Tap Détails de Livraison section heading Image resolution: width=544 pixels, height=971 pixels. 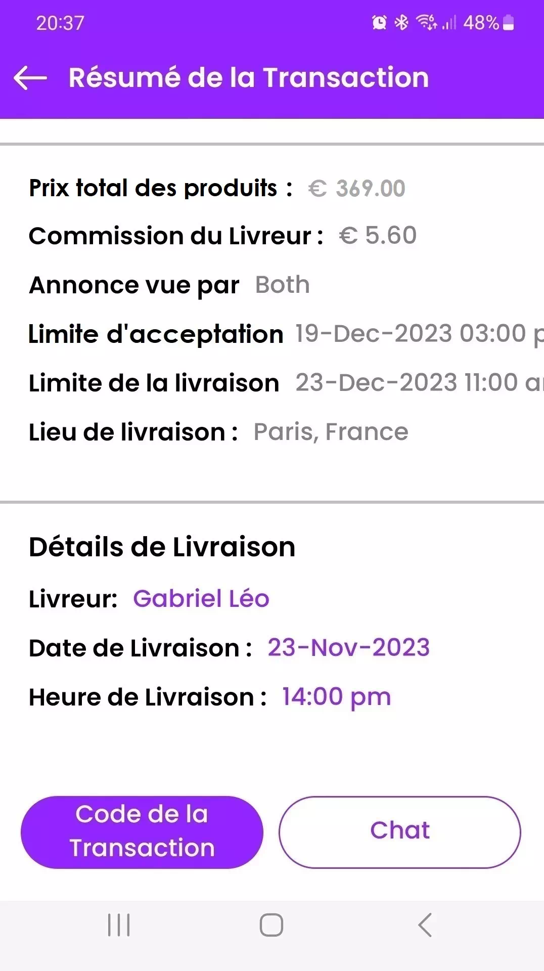click(162, 547)
